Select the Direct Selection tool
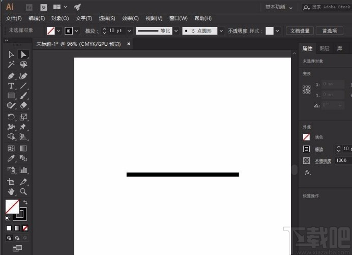The image size is (352, 255). (x=23, y=54)
